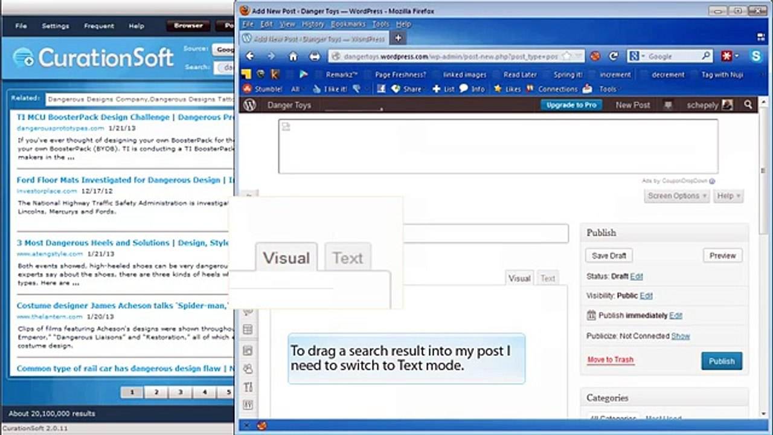Open Connections in StumbleUpon toolbar

[x=552, y=89]
